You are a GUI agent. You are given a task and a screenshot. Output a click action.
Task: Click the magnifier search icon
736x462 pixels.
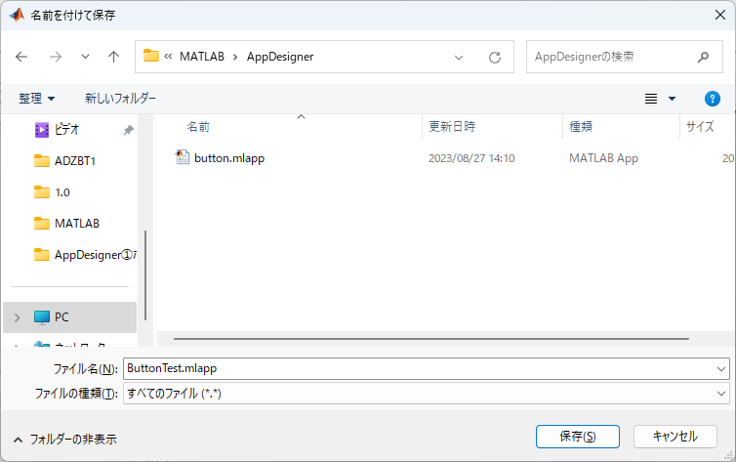click(x=703, y=58)
